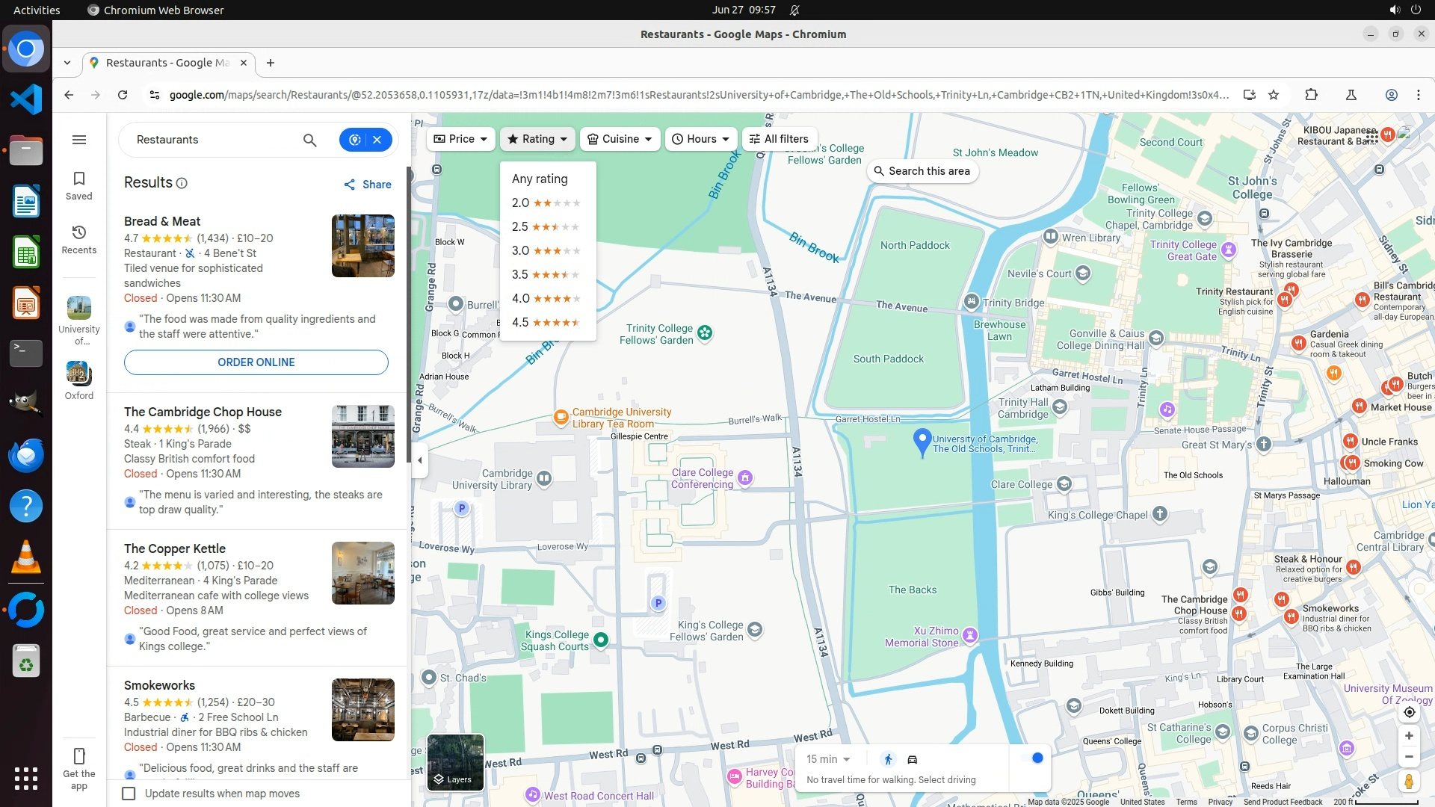This screenshot has height=807, width=1435.
Task: Zoom in the map
Action: [x=1408, y=736]
